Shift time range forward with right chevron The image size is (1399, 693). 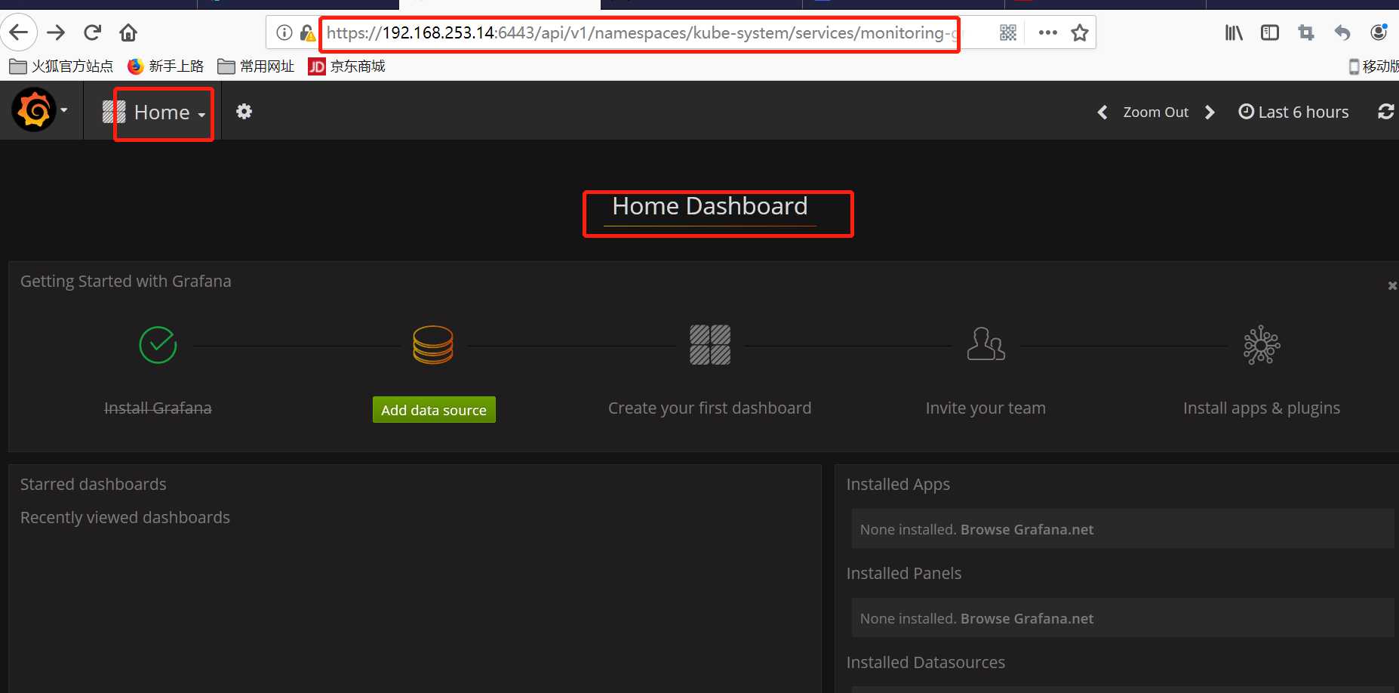click(x=1210, y=112)
